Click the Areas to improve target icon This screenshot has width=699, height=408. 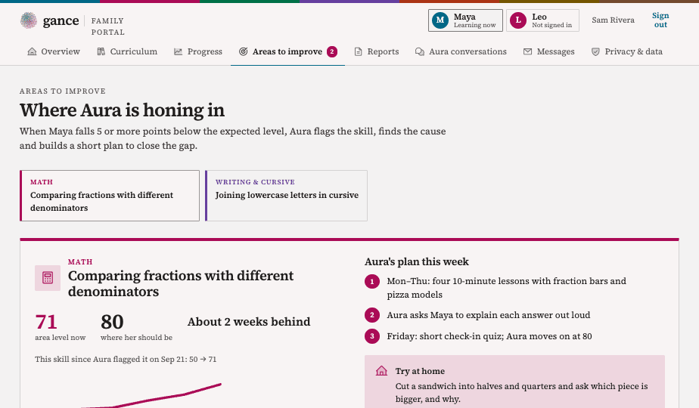(244, 51)
